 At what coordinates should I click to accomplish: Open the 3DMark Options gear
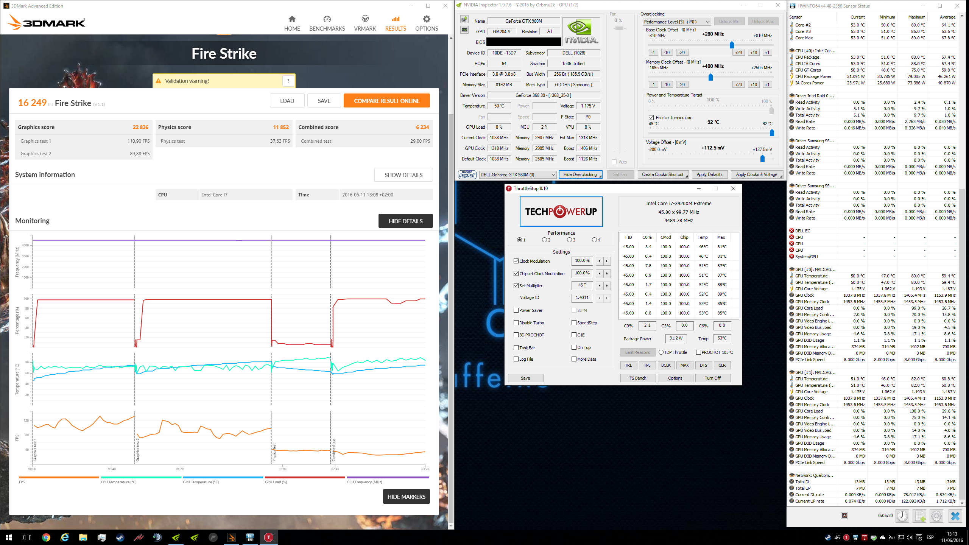click(x=426, y=23)
